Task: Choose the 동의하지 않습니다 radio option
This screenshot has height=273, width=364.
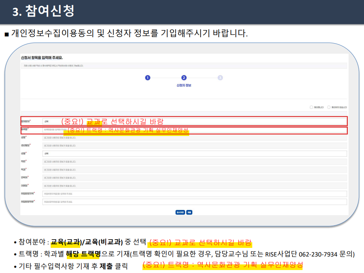Action: click(329, 107)
